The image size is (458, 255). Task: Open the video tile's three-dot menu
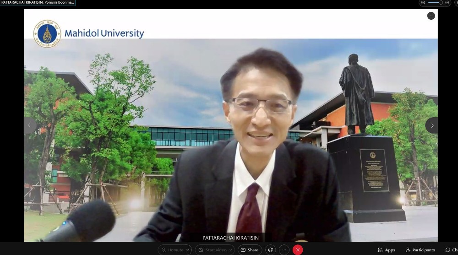coord(431,16)
